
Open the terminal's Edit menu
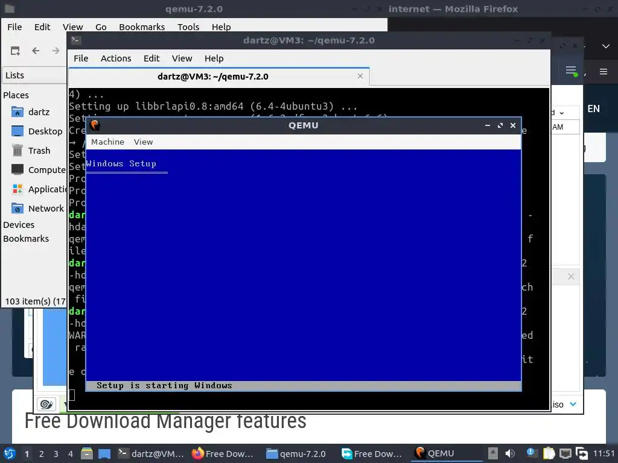pos(151,58)
